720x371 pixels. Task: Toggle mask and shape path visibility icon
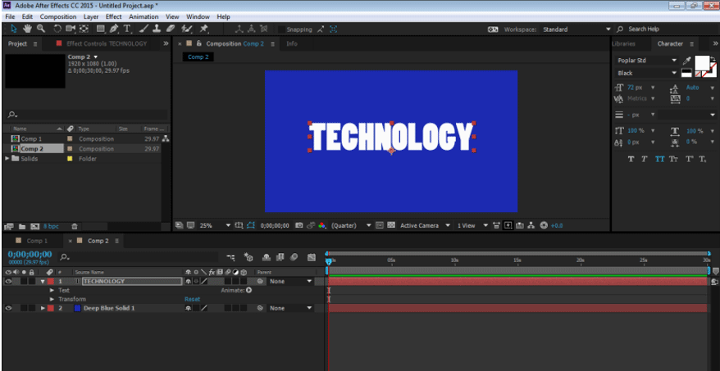point(251,225)
